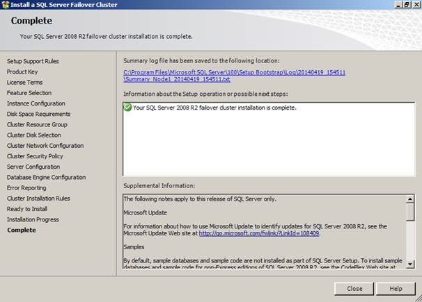Select the Disk Space Requirements step
This screenshot has width=422, height=302.
click(39, 114)
